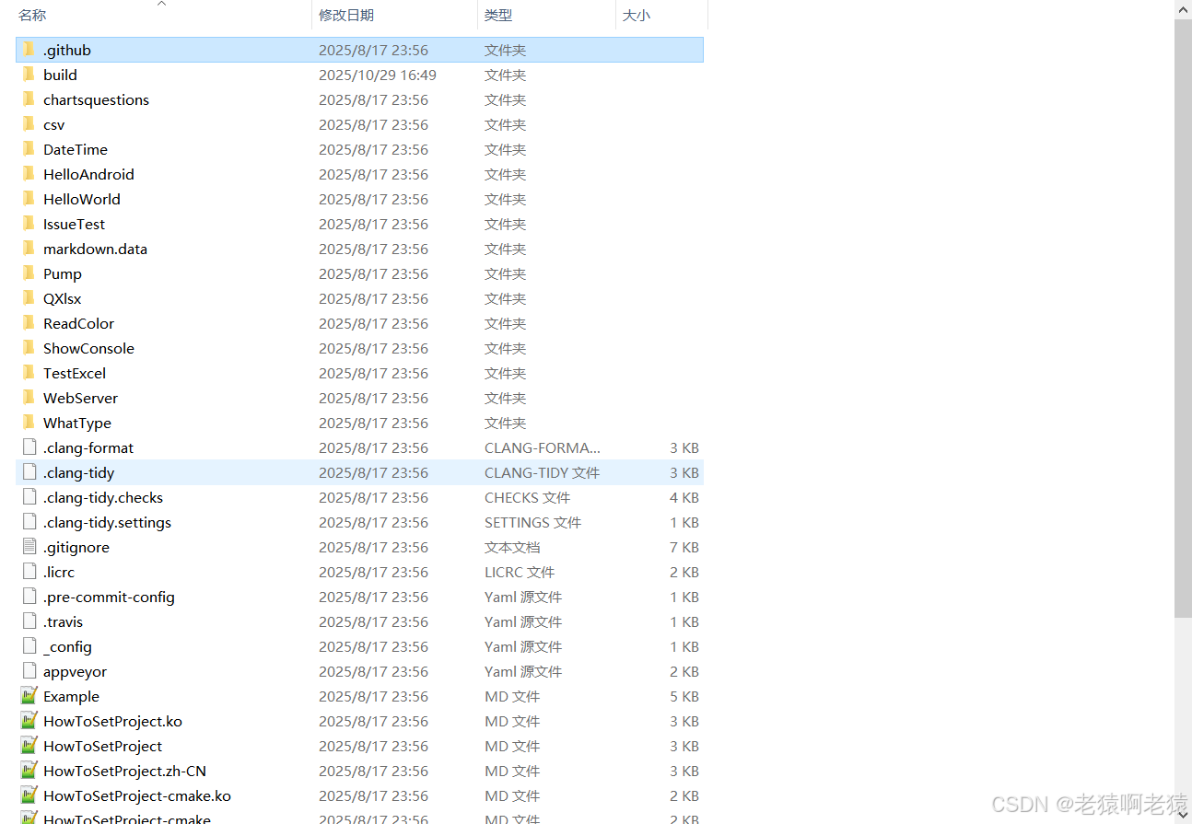Click the HowToSetProject.ko file icon

point(29,721)
